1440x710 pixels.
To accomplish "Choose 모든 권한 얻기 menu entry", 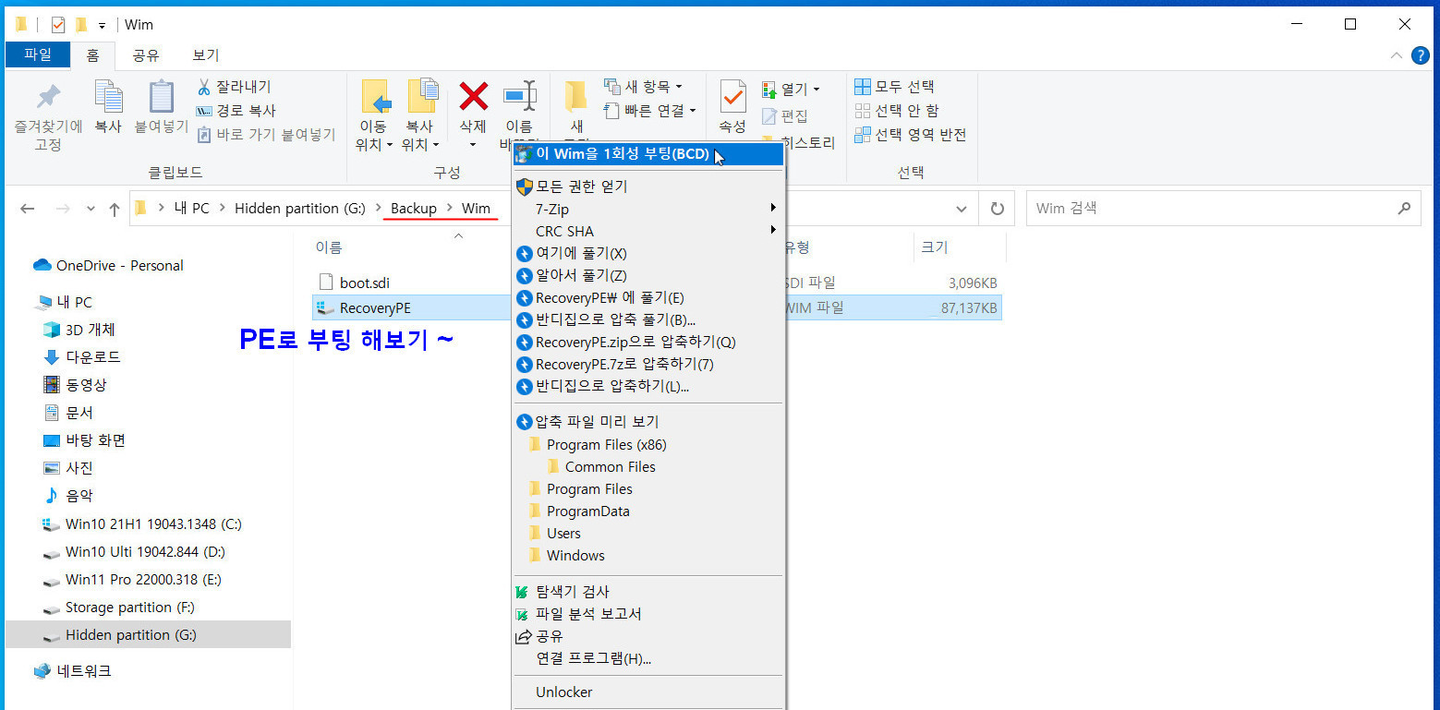I will [648, 187].
